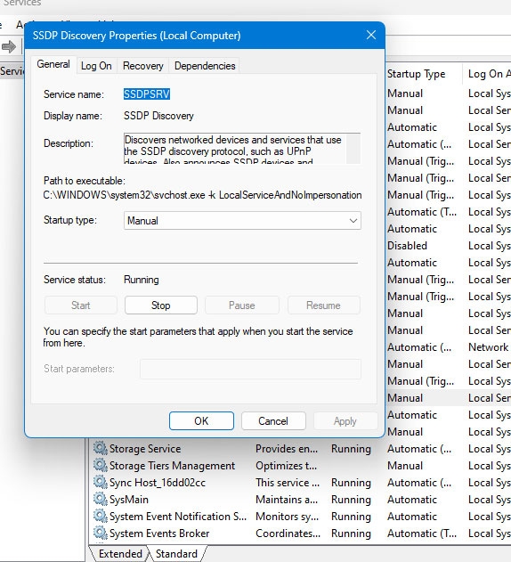Select the Extended view tab
This screenshot has width=511, height=562.
coord(119,553)
